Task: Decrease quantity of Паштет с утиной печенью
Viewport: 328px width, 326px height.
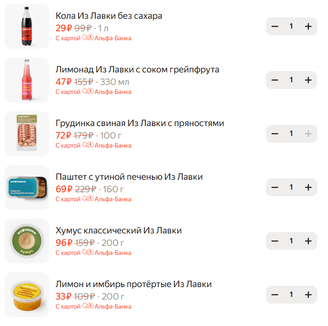Action: click(x=275, y=187)
